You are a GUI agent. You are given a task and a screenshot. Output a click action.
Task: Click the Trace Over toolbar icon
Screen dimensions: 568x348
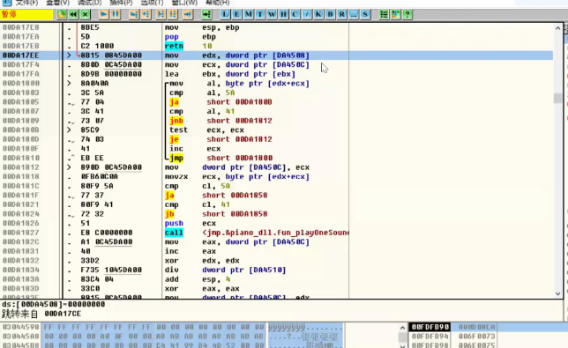coord(173,14)
